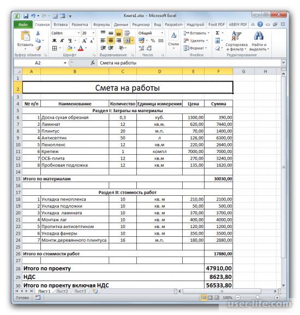Click the Insert Function fx icon
This screenshot has height=315, width=300.
point(93,63)
